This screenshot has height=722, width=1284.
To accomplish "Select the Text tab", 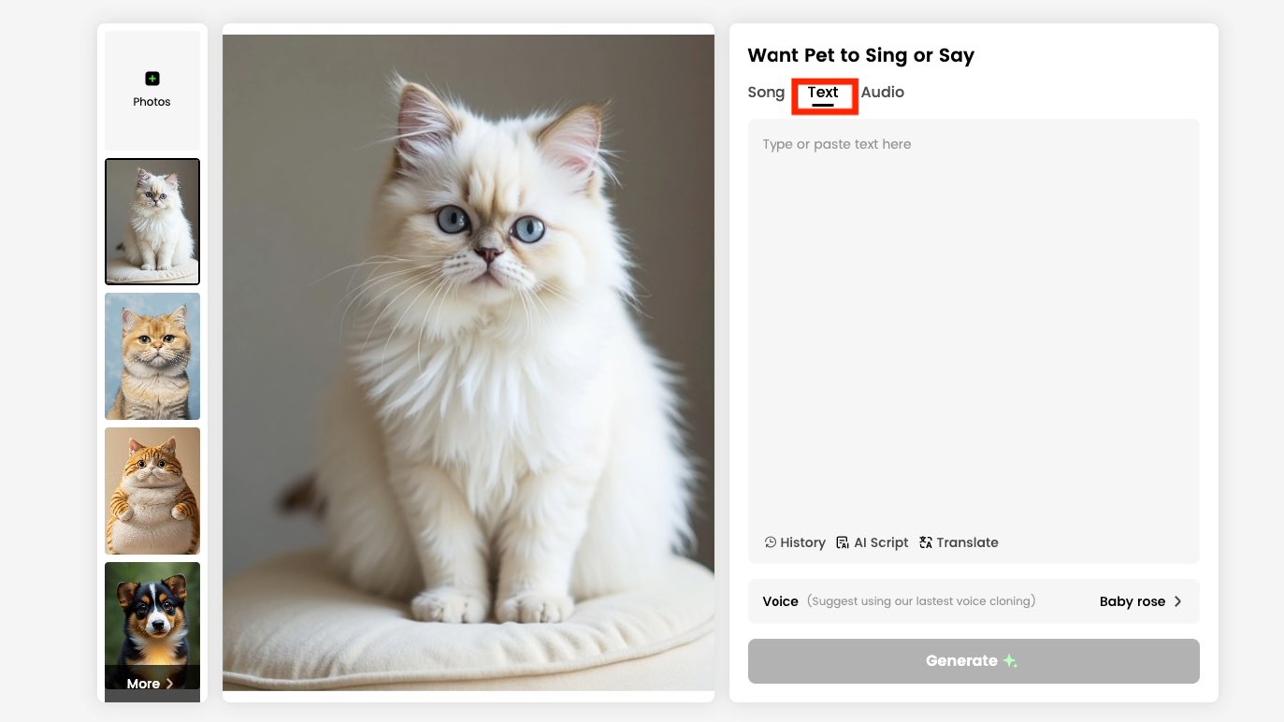I will 823,93.
